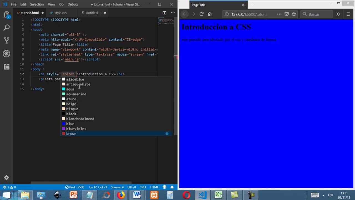Open the File menu
355x200 pixels.
click(14, 4)
